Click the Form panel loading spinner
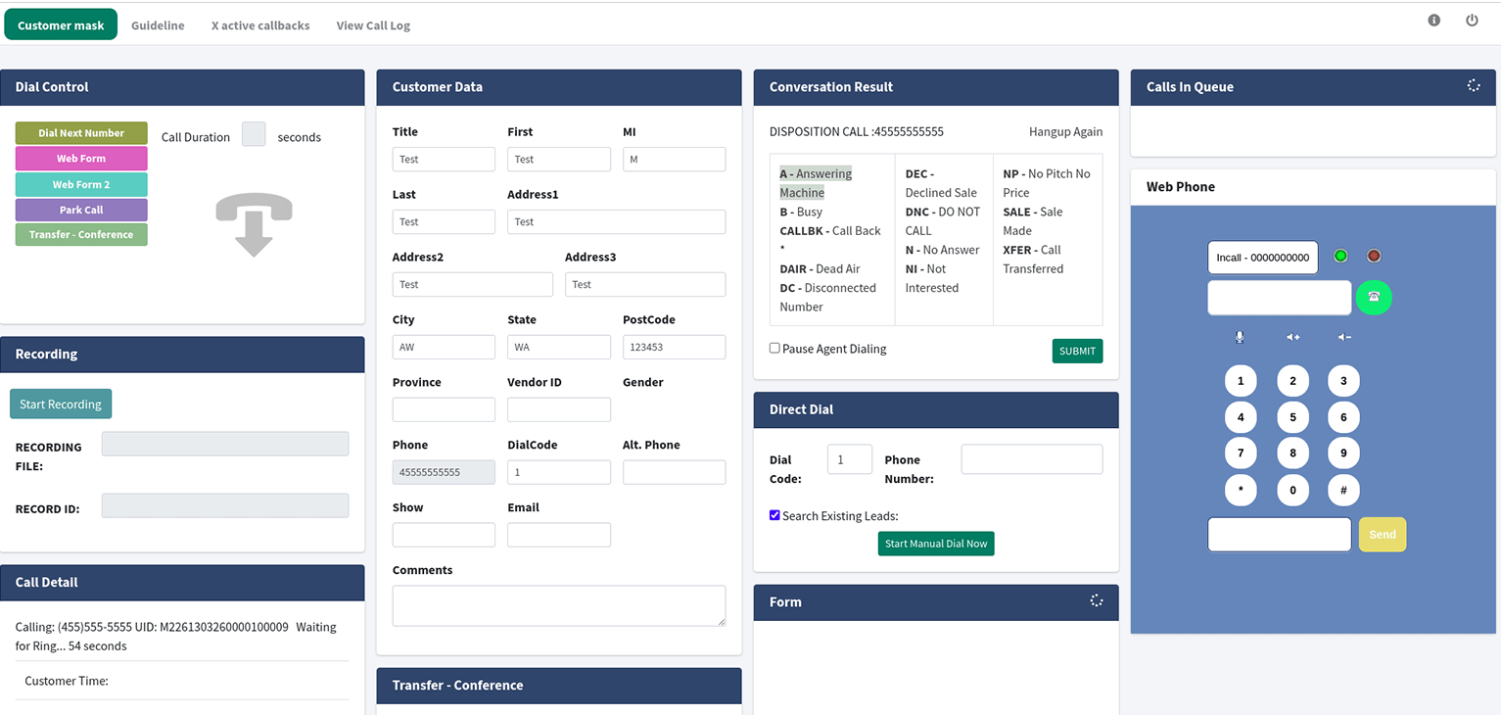1501x715 pixels. pos(1097,600)
